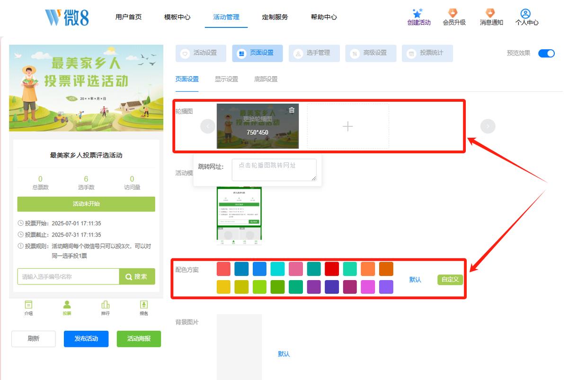568x380 pixels.
Task: Open 模板中心 menu
Action: pyautogui.click(x=177, y=17)
